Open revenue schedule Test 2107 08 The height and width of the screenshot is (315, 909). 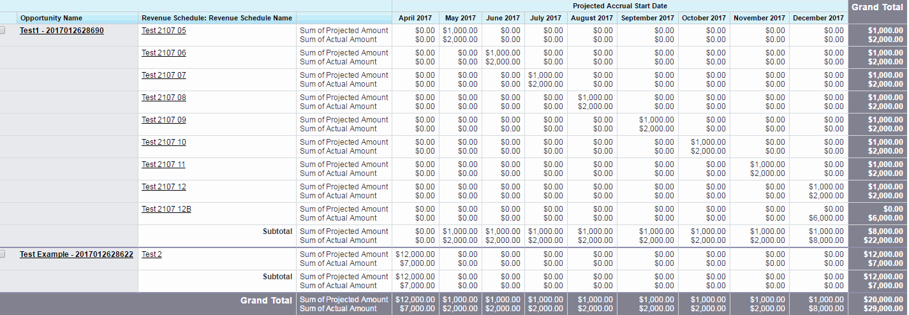[x=164, y=98]
